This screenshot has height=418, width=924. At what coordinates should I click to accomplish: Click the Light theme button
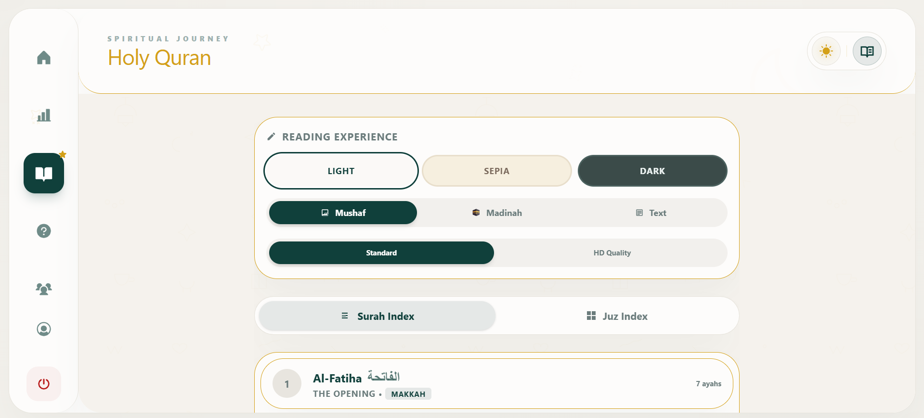click(340, 171)
